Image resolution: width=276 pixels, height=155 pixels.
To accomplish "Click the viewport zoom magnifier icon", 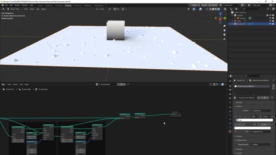I will pos(224,26).
